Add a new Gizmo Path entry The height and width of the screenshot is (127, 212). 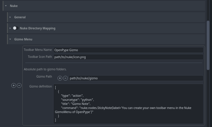click(x=60, y=78)
